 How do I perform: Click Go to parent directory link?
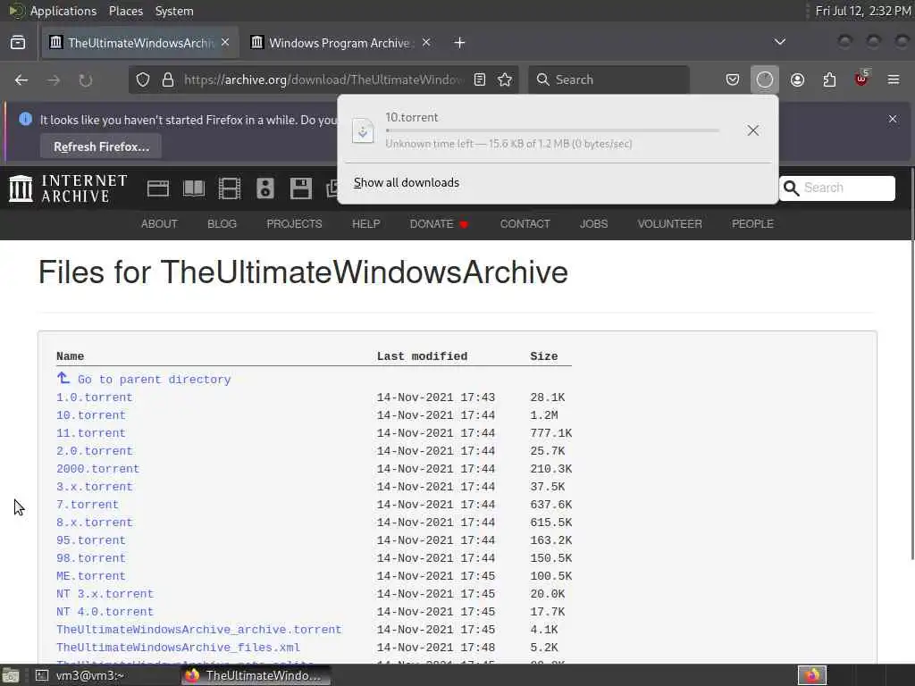(x=154, y=380)
